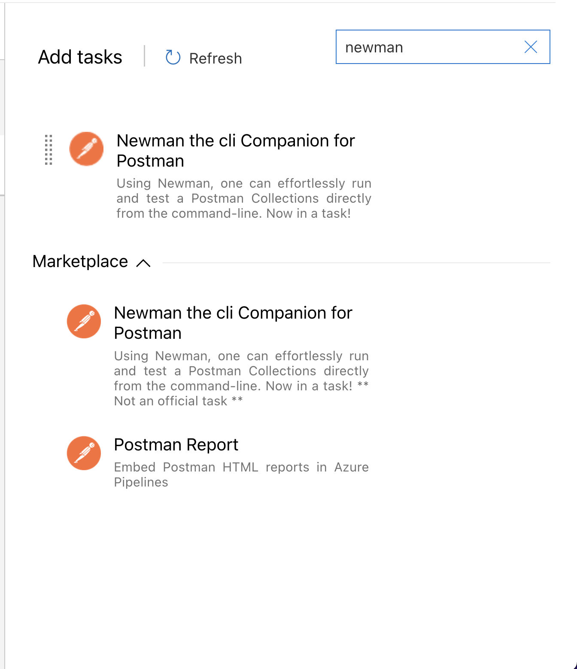Click the Add tasks panel heading
Screen dimensions: 577x669
(x=80, y=57)
